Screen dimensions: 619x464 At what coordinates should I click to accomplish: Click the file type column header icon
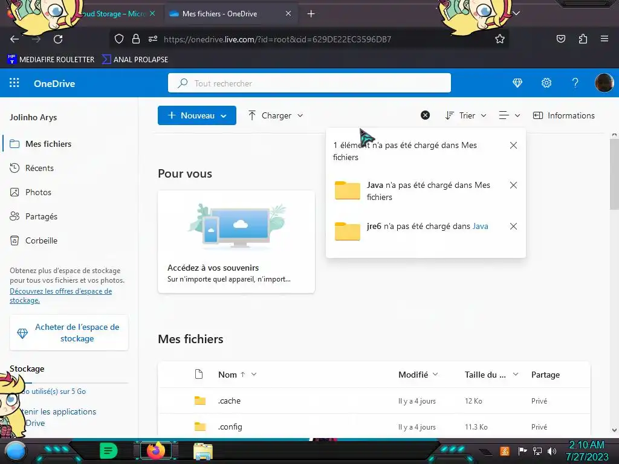(x=199, y=374)
